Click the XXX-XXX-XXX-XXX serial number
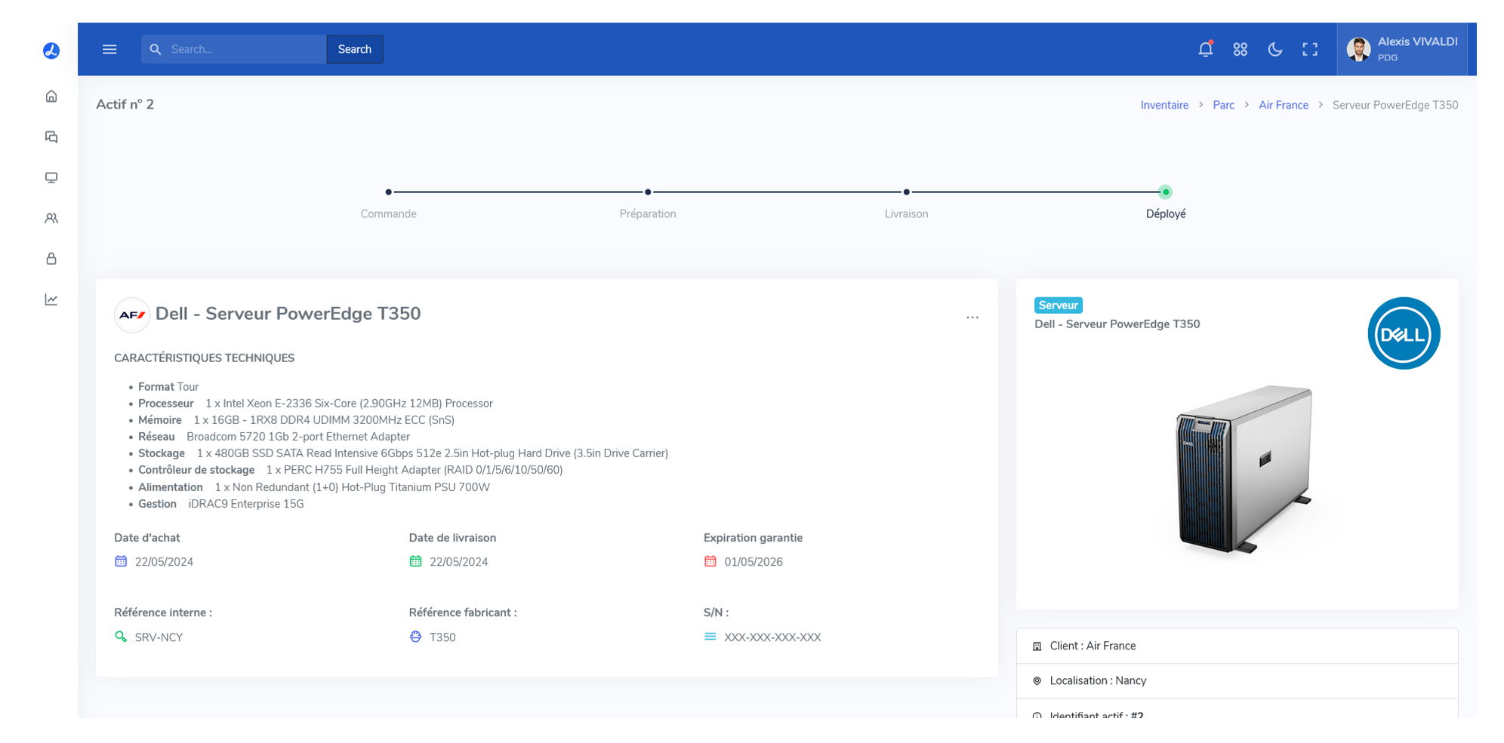1504x743 pixels. (772, 637)
